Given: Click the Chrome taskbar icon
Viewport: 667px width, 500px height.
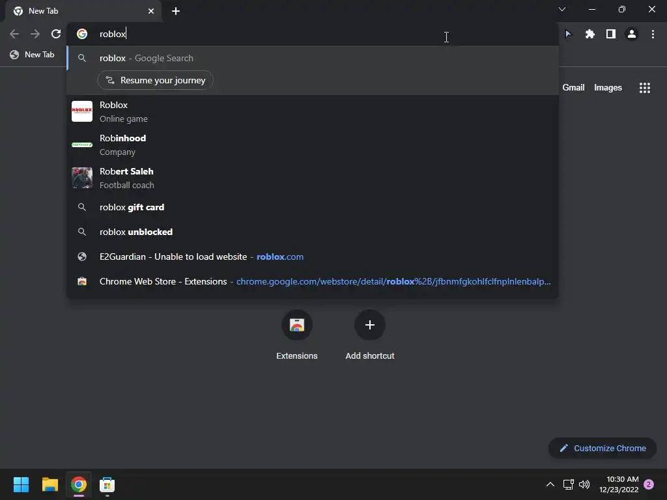Looking at the screenshot, I should tap(78, 484).
